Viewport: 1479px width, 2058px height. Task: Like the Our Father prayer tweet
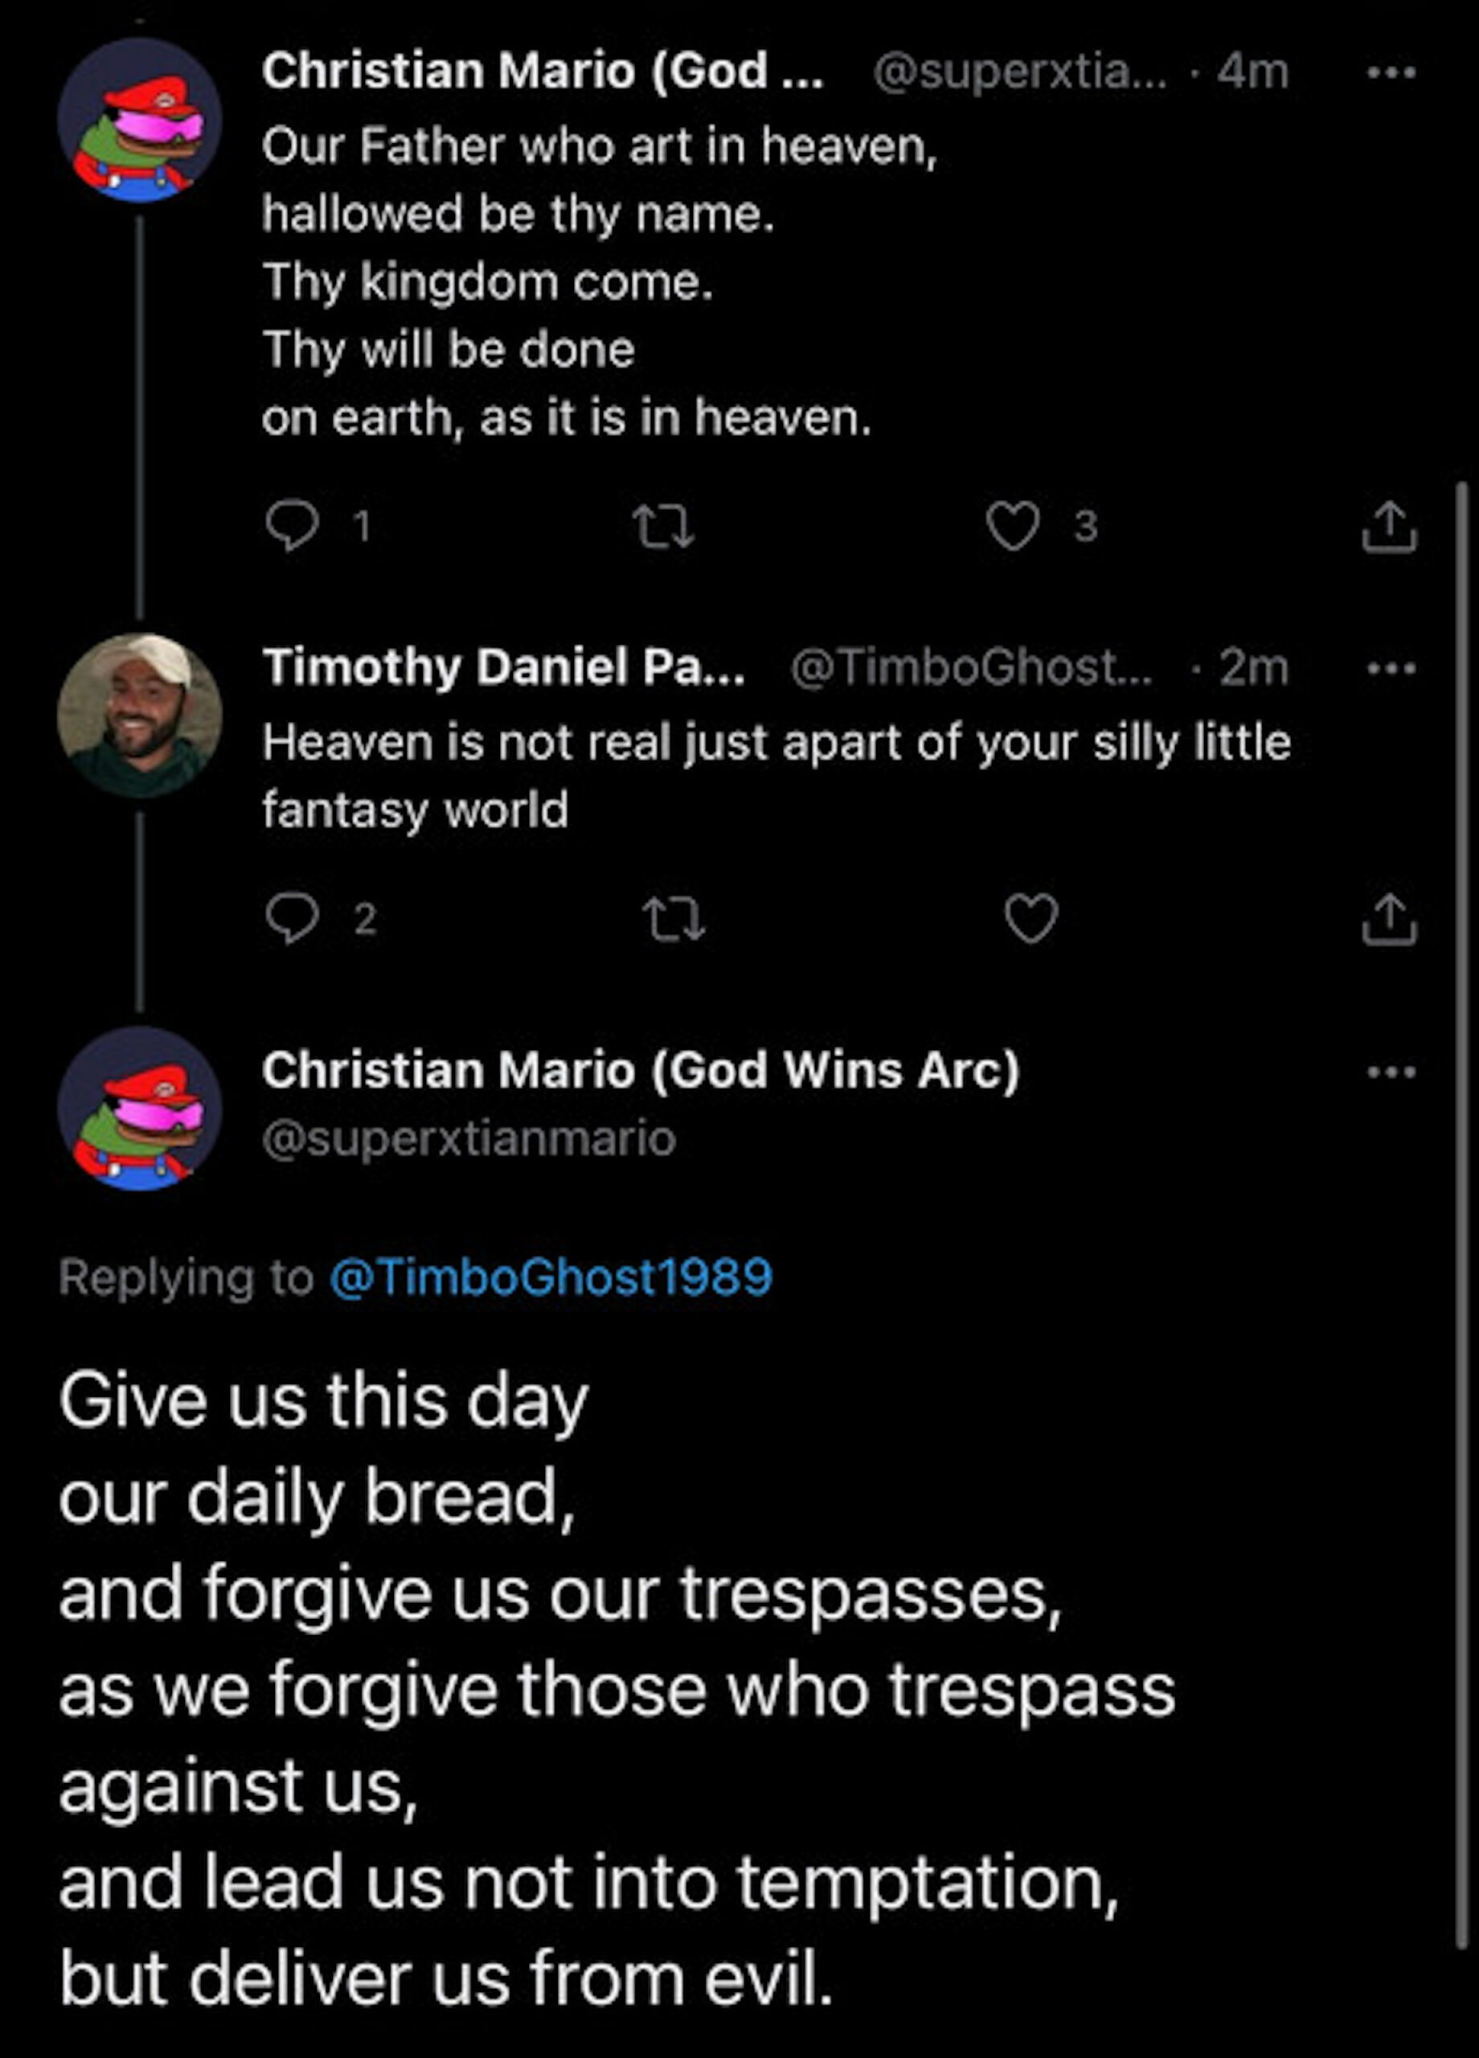(1013, 527)
